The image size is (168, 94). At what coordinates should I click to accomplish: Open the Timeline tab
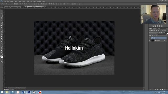tap(12, 90)
